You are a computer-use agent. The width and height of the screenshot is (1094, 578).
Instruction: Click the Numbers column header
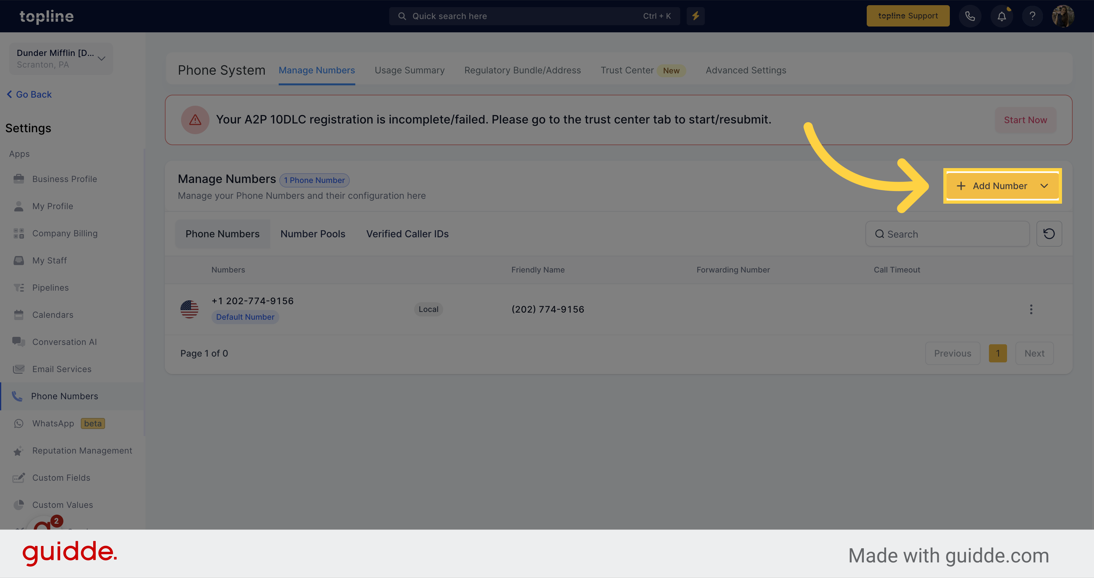228,270
